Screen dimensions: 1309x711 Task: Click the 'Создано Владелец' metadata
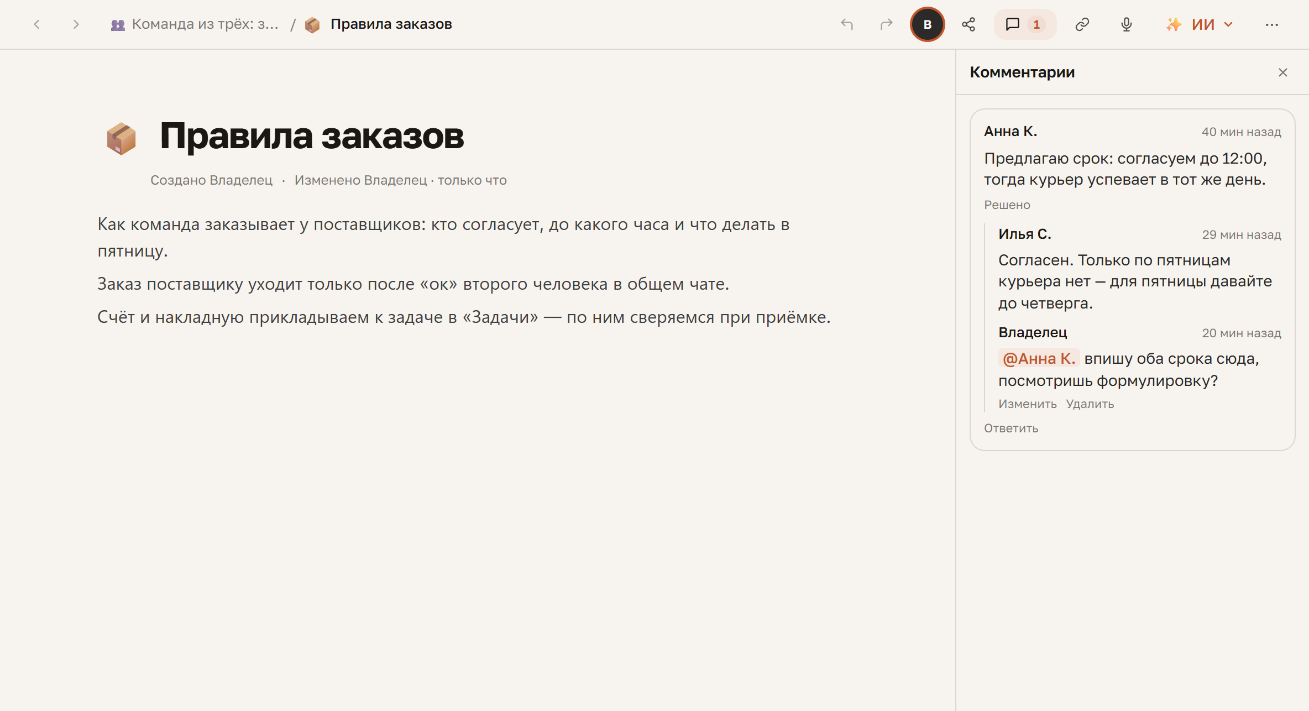pos(212,180)
